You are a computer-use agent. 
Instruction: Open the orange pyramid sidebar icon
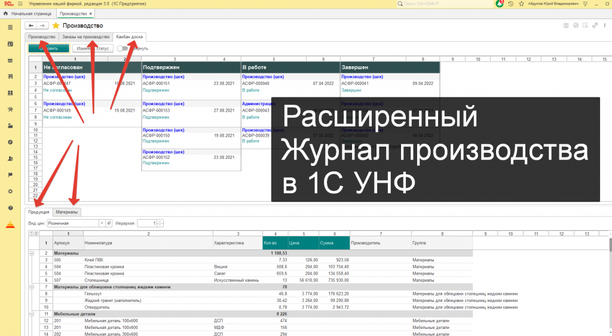(x=10, y=224)
